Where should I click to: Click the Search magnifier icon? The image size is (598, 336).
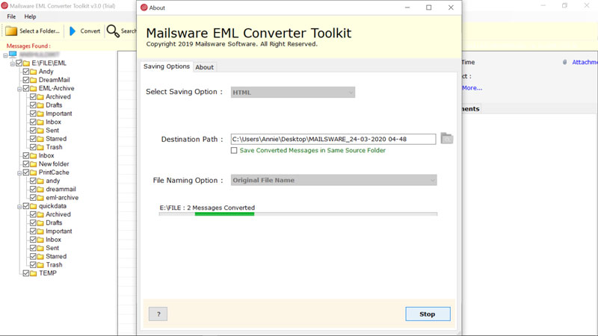coord(113,31)
